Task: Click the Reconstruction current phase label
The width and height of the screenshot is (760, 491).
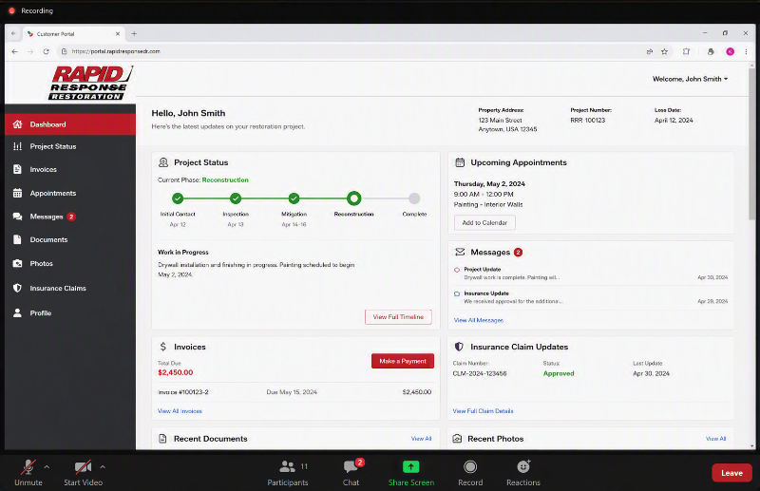Action: click(x=225, y=179)
